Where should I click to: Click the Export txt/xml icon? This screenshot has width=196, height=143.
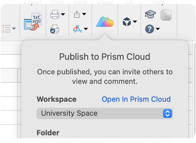tap(33, 22)
